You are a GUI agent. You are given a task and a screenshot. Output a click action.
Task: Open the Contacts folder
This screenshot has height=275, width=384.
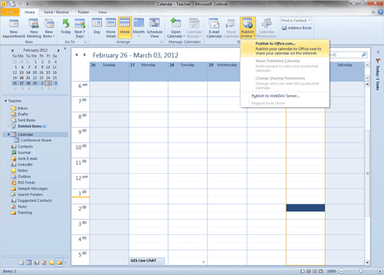(x=25, y=146)
